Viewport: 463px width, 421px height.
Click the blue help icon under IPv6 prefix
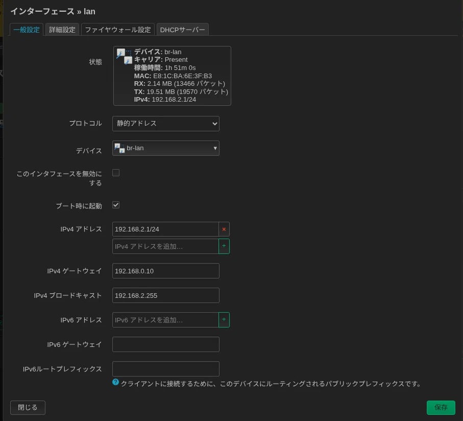(x=115, y=382)
